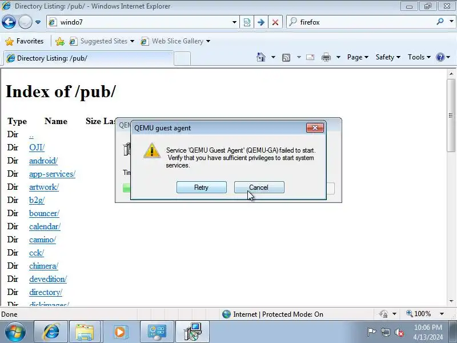Image resolution: width=457 pixels, height=343 pixels.
Task: Click Internet Protected Mode status text
Action: (x=278, y=314)
